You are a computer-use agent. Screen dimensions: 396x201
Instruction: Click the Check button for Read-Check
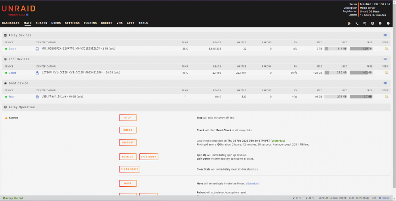[128, 130]
